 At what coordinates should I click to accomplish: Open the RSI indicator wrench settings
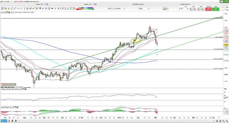[x=22, y=89]
